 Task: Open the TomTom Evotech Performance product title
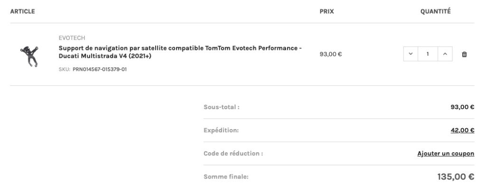point(180,52)
